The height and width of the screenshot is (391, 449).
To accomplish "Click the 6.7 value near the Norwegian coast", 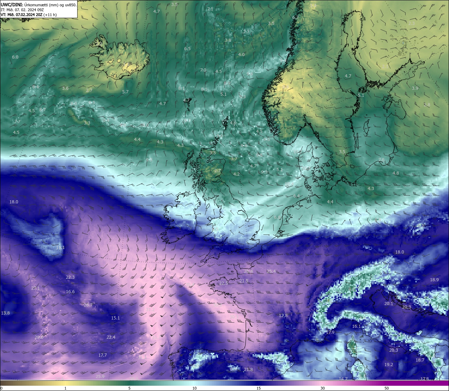I will click(295, 18).
